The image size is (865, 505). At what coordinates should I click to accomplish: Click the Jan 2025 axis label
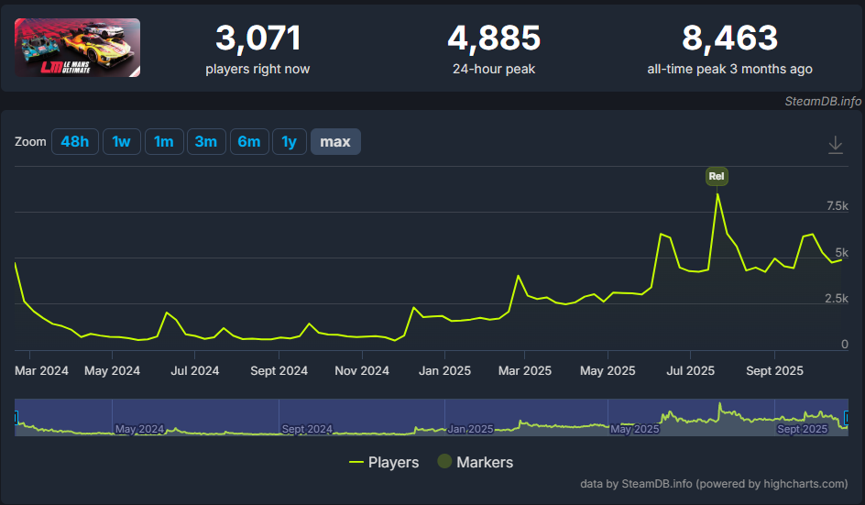tap(444, 371)
